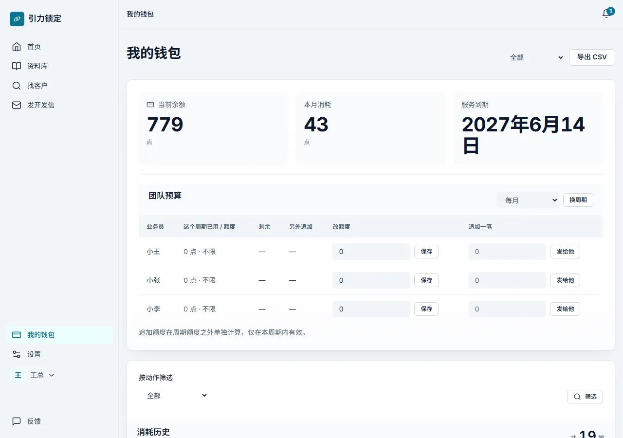Click the 筛选 search button
The width and height of the screenshot is (623, 438).
(585, 397)
